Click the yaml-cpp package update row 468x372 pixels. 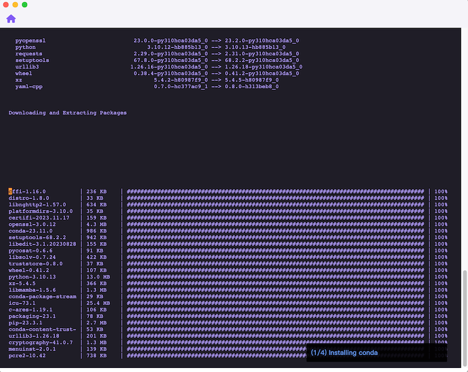tap(146, 87)
